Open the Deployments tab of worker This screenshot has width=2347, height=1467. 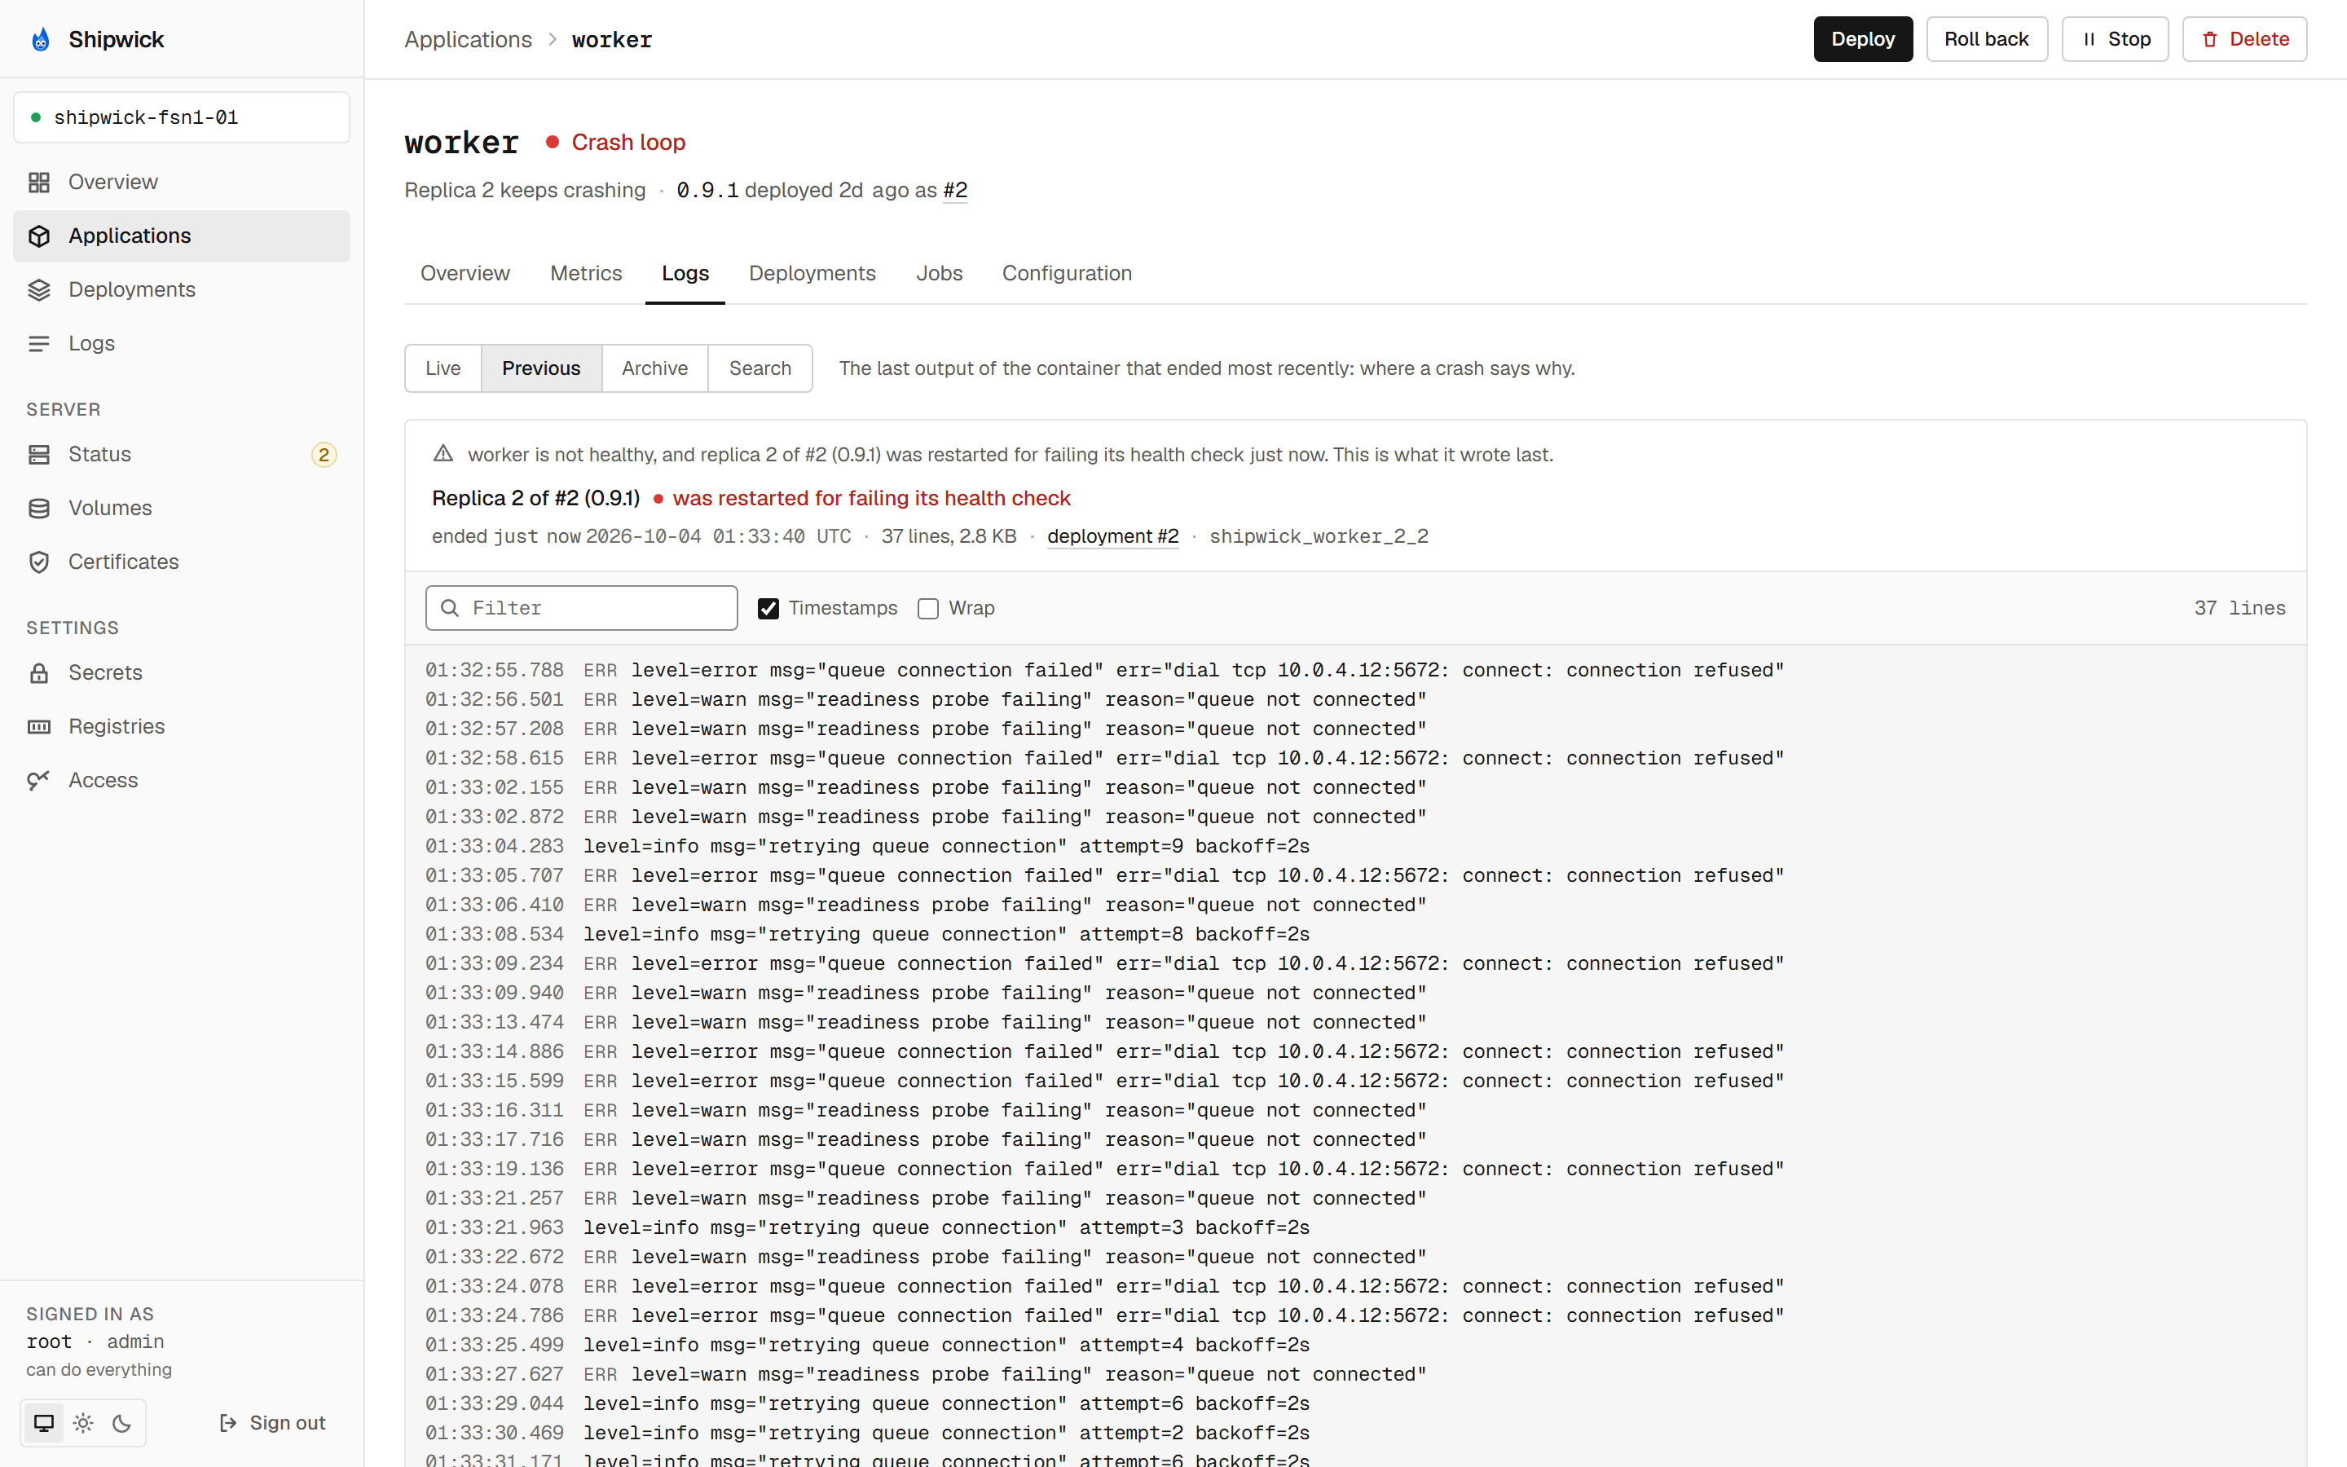pyautogui.click(x=812, y=273)
